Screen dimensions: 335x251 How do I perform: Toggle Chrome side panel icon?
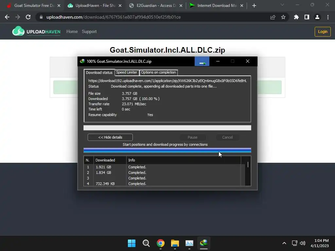tap(307, 17)
